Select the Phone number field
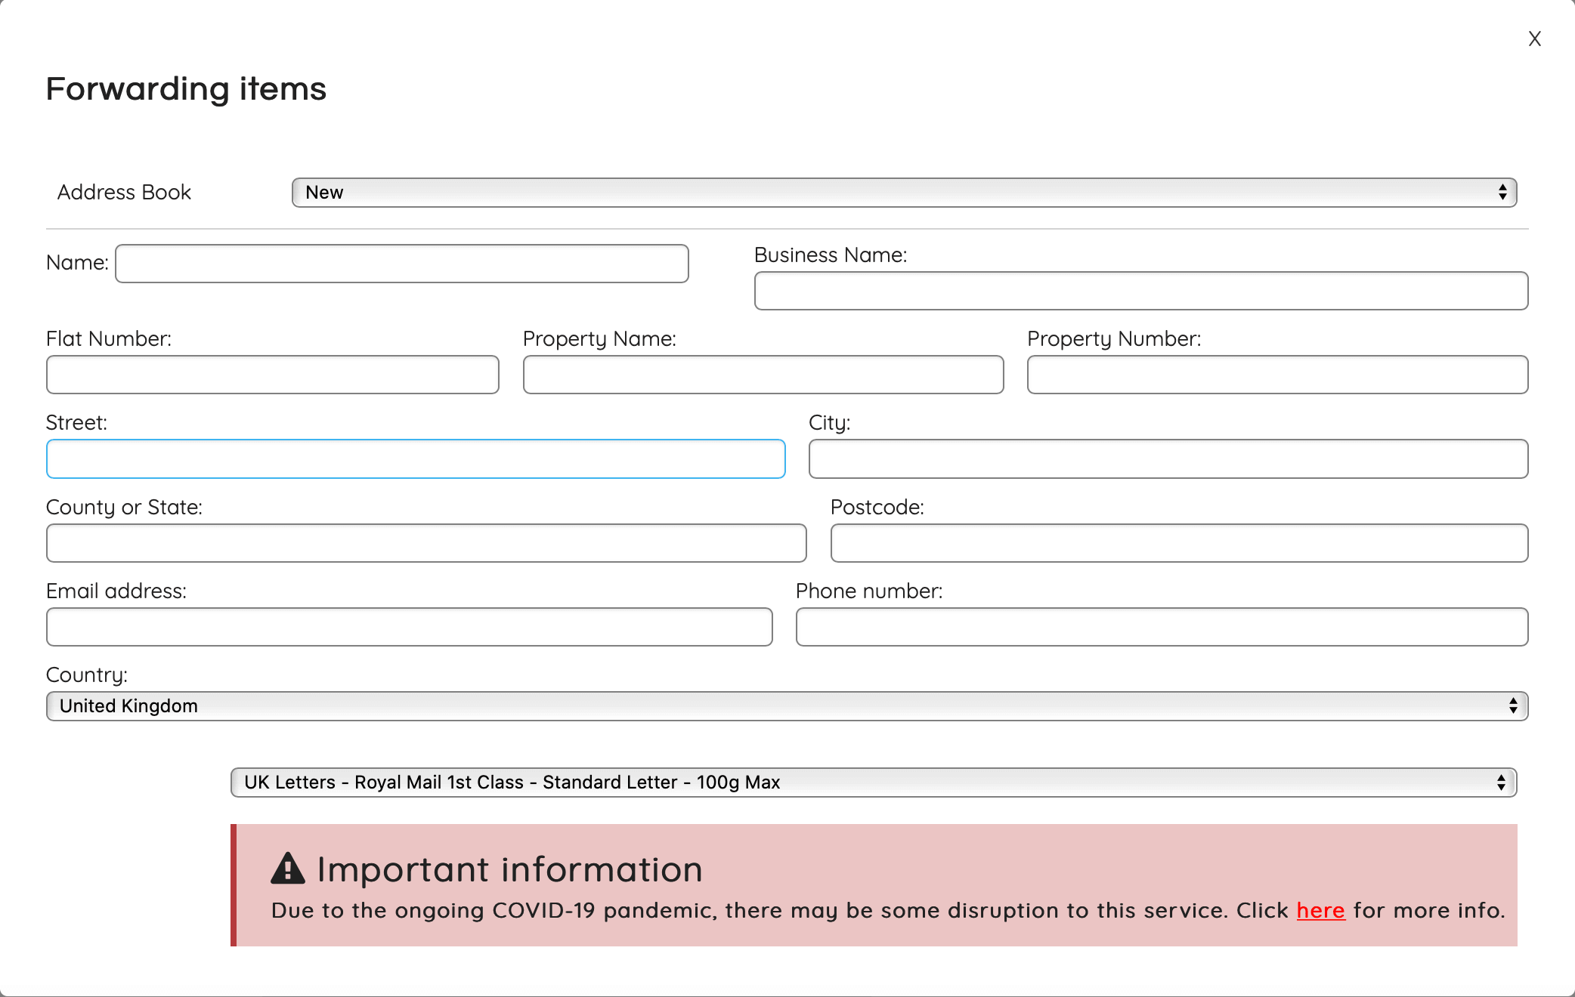1575x997 pixels. click(x=1162, y=627)
